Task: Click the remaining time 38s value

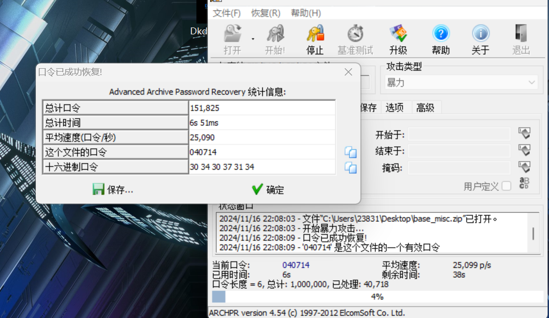Action: pyautogui.click(x=459, y=275)
